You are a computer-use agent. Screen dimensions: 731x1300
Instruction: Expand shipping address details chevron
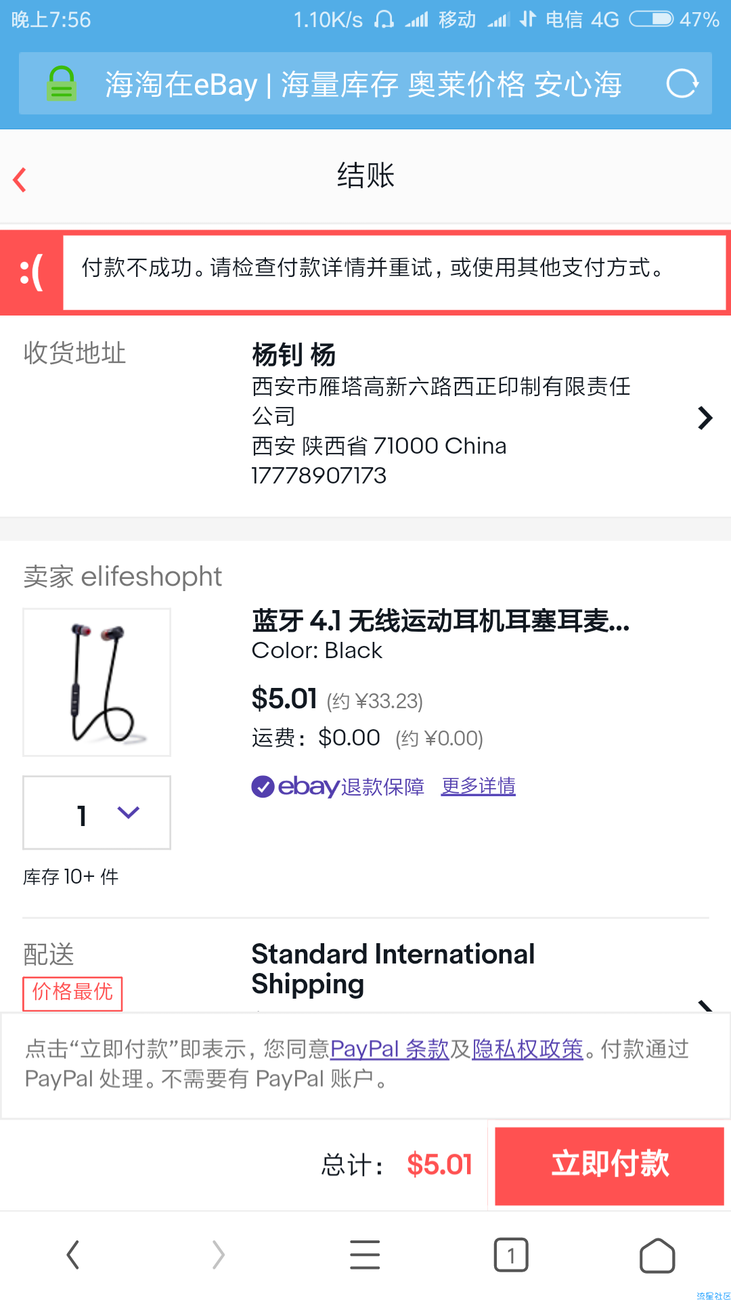coord(705,418)
